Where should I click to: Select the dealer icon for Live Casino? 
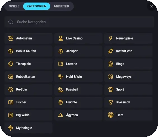[x=61, y=38]
